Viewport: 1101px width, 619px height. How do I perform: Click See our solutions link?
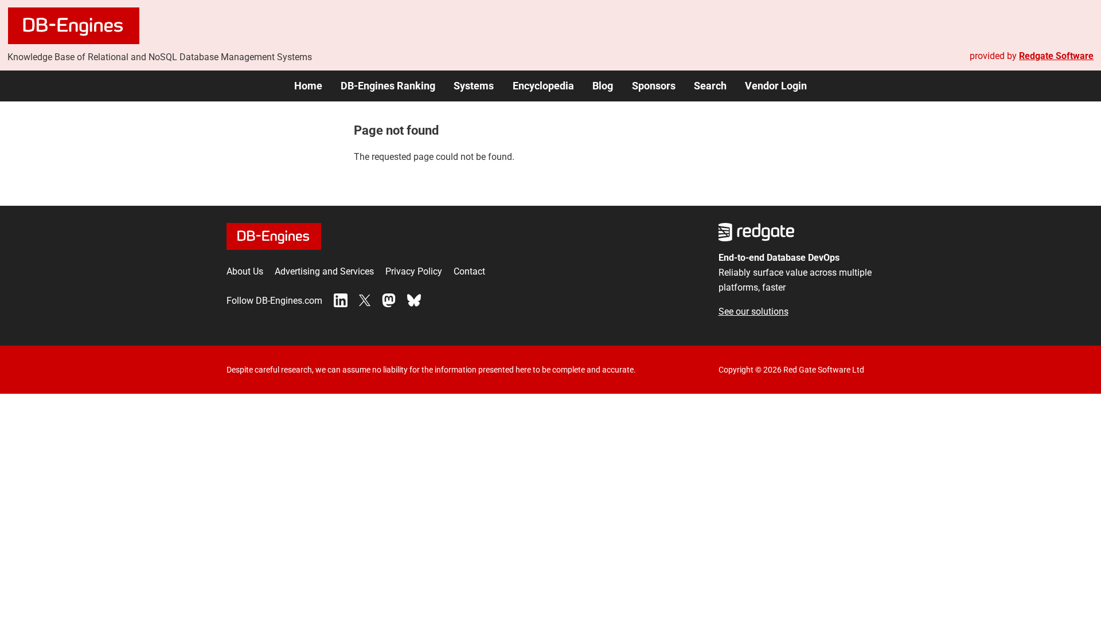pos(753,311)
